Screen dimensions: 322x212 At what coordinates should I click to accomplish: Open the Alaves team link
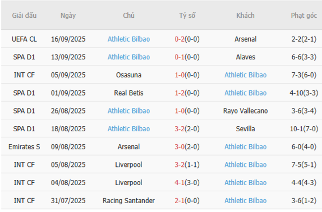245,57
